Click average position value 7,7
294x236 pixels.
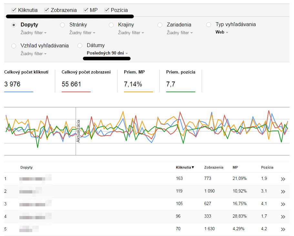171,84
